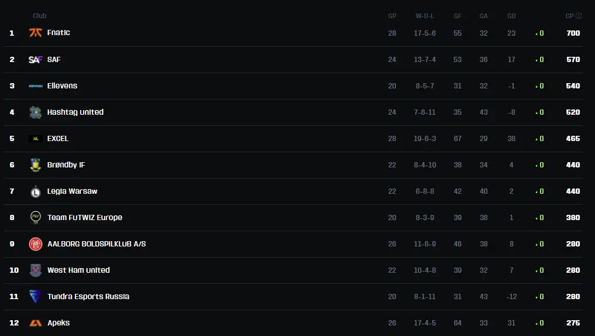Click the Apeks logo icon

pos(36,323)
